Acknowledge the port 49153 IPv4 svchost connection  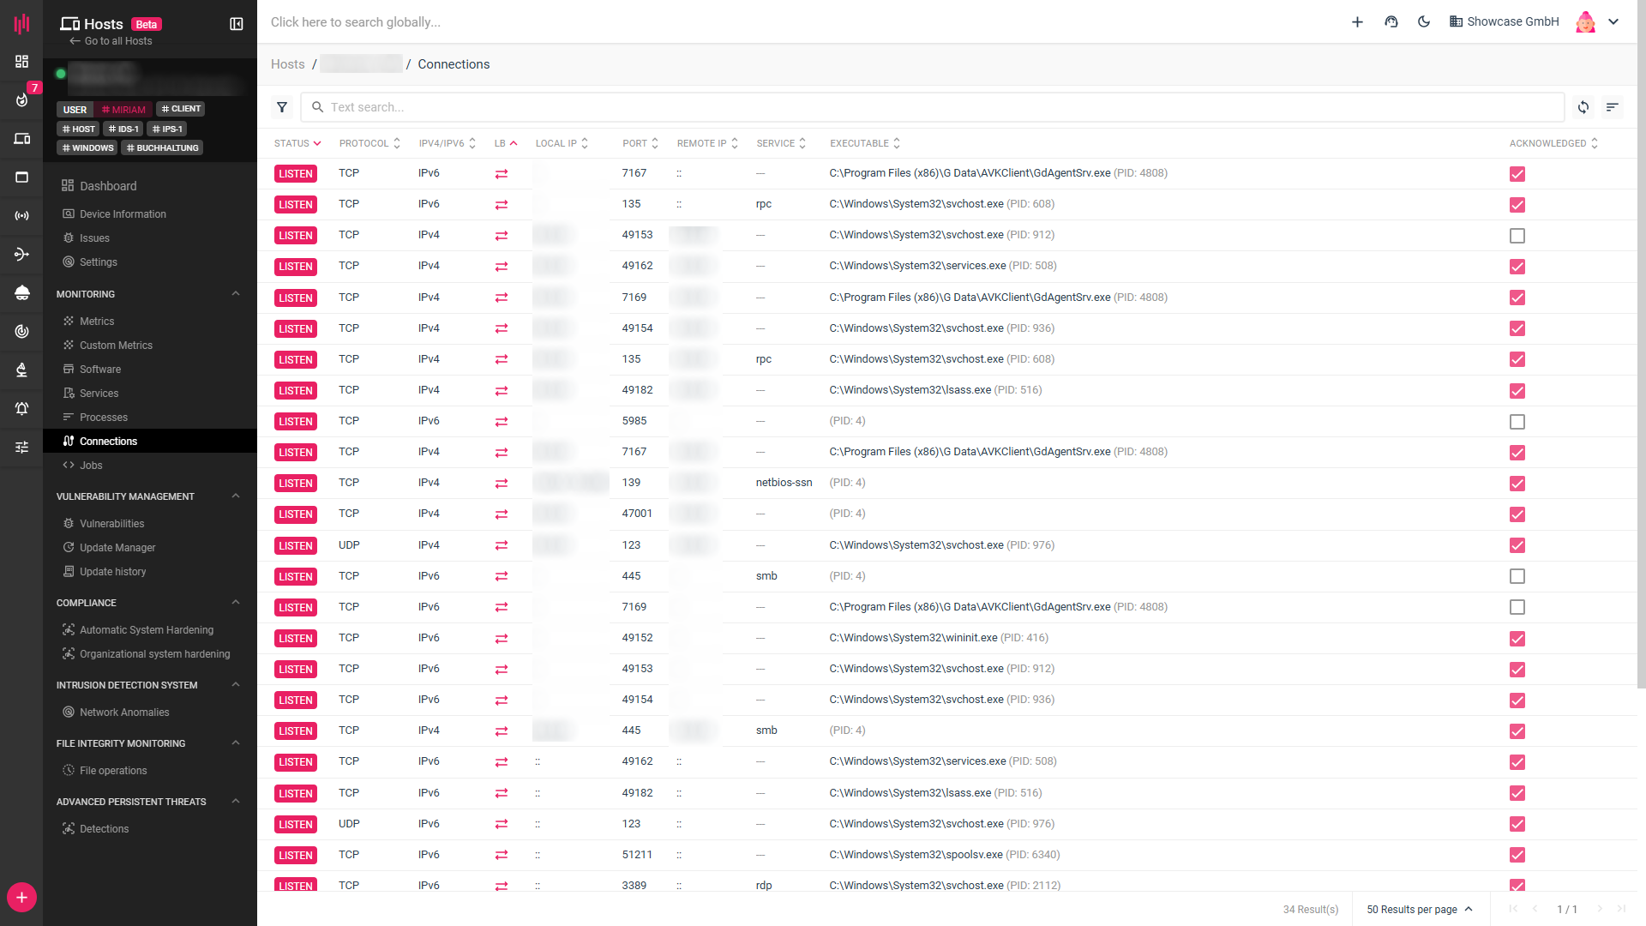click(x=1517, y=236)
